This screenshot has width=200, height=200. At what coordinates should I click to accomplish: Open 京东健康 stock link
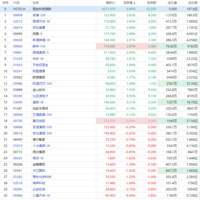[39, 28]
